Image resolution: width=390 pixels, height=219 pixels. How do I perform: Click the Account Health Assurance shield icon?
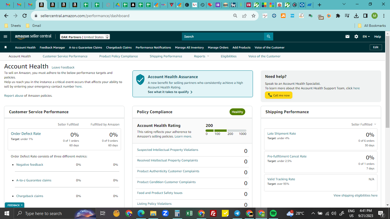pyautogui.click(x=140, y=79)
